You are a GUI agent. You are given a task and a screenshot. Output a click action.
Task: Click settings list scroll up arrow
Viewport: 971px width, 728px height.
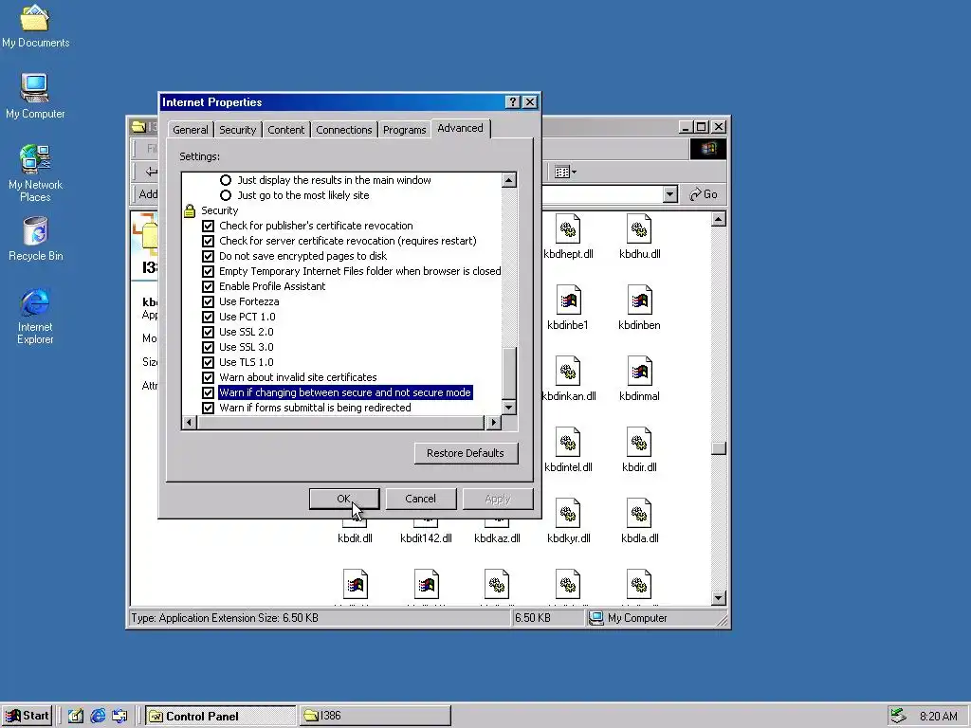[509, 180]
